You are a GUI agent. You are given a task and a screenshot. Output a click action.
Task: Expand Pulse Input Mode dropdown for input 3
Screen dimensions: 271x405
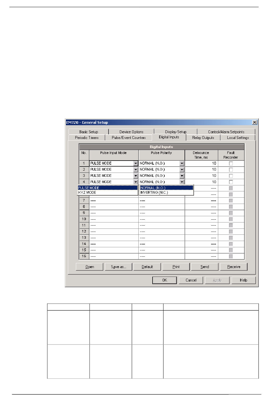pos(135,176)
